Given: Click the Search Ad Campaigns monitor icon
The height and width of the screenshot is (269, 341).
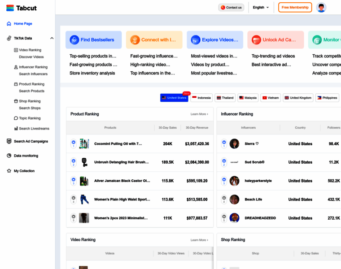Looking at the screenshot, I should coord(9,141).
